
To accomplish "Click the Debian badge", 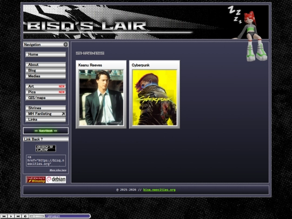I will pyautogui.click(x=56, y=180).
